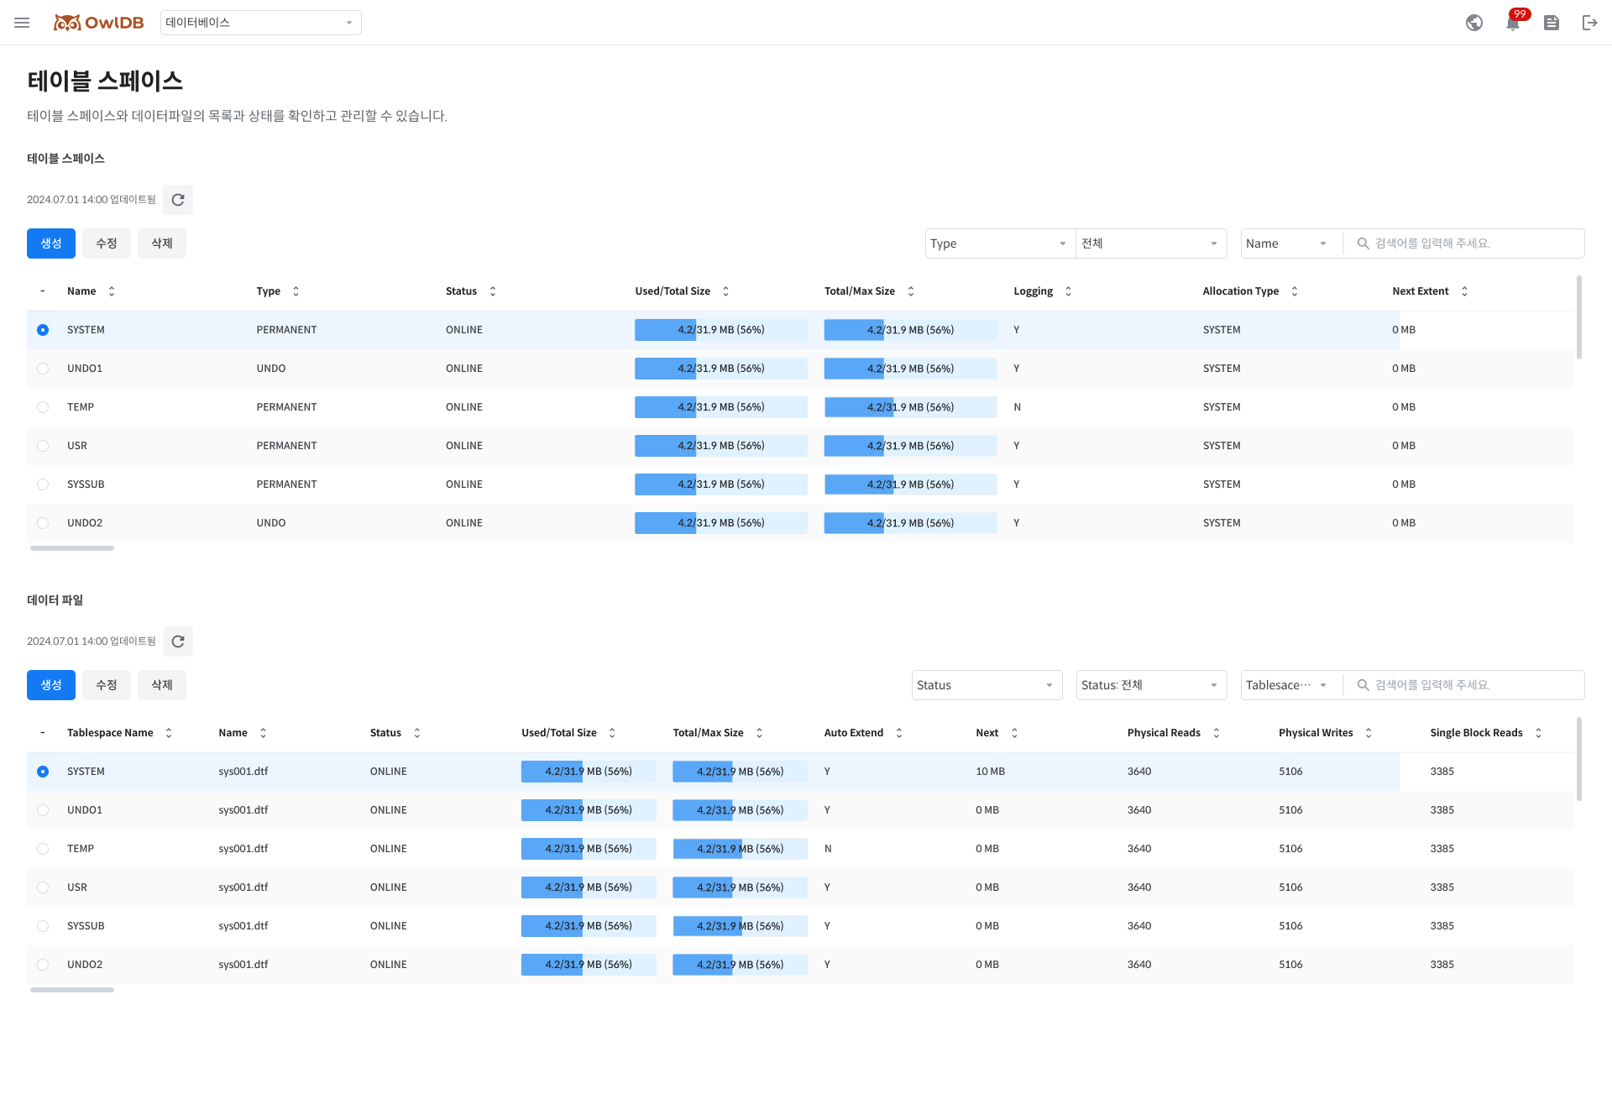Viewport: 1612px width, 1094px height.
Task: Refresh the data file list
Action: (x=178, y=641)
